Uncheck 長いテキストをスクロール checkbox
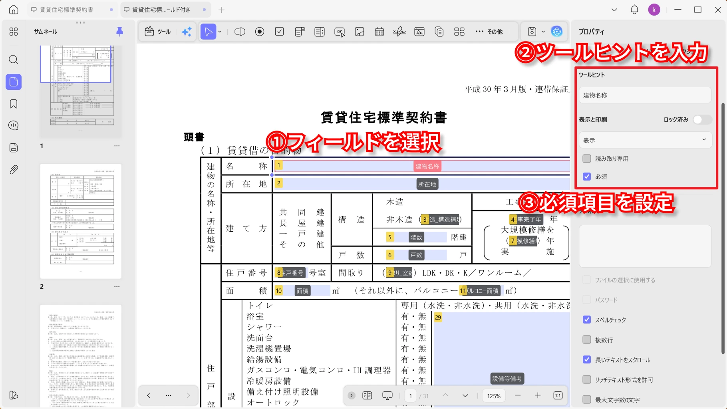727x409 pixels. point(587,359)
